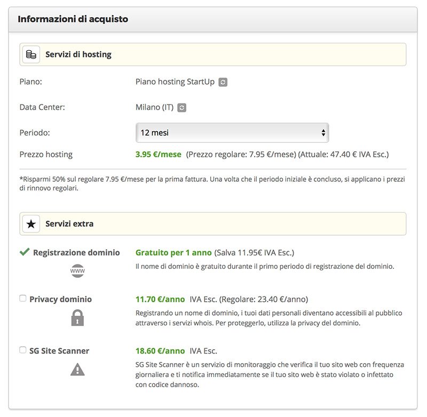The image size is (427, 417).
Task: Click the Privacy dominio label
Action: tap(60, 299)
